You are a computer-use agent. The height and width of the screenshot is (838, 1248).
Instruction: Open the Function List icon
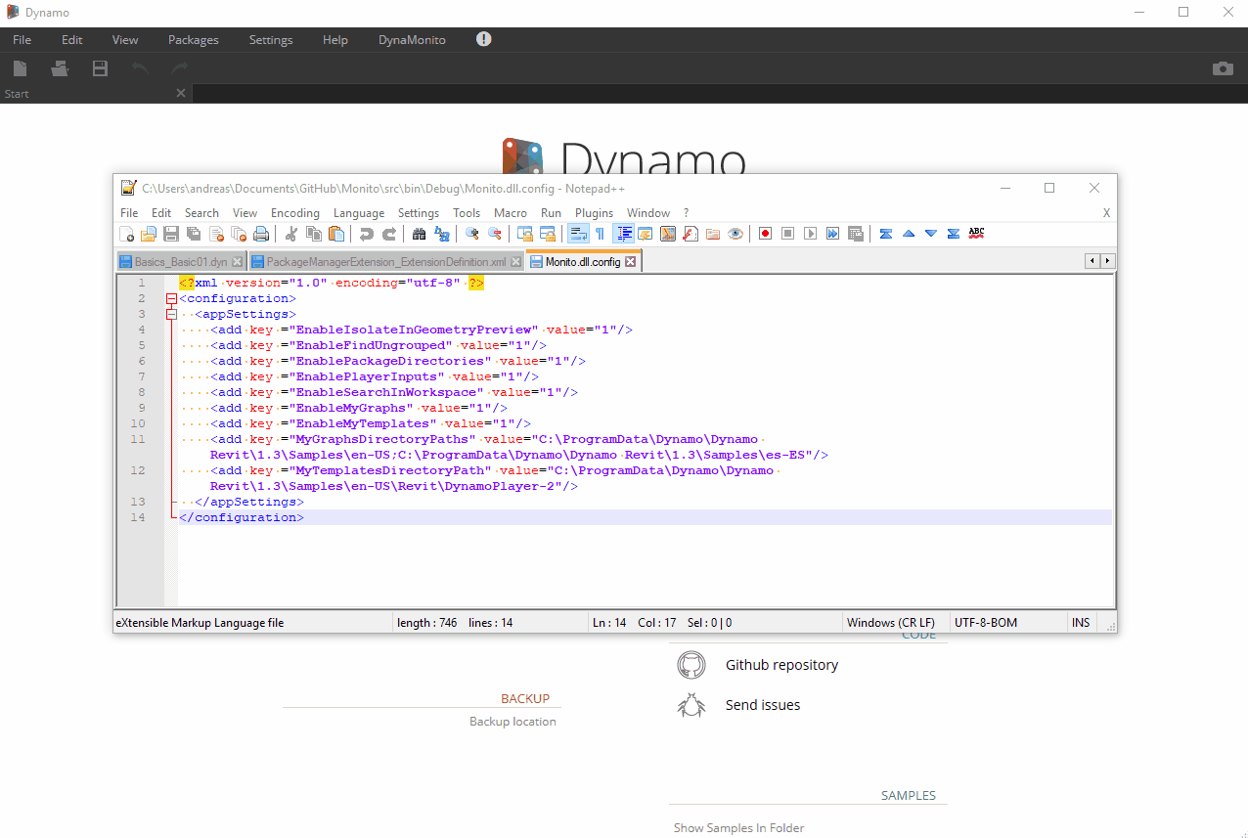tap(691, 234)
